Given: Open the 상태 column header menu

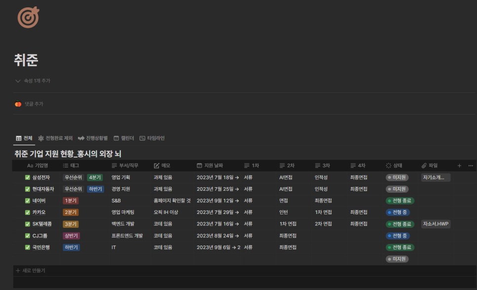Looking at the screenshot, I should [394, 166].
